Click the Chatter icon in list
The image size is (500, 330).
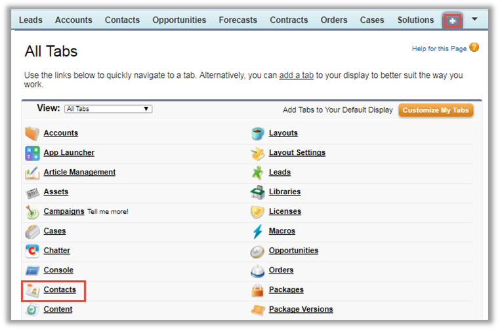click(32, 251)
